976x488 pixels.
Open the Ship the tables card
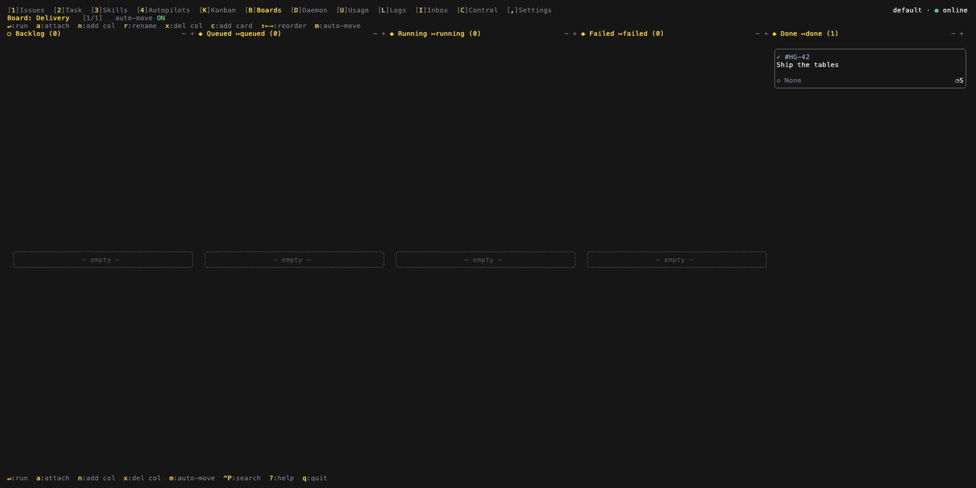pos(870,68)
